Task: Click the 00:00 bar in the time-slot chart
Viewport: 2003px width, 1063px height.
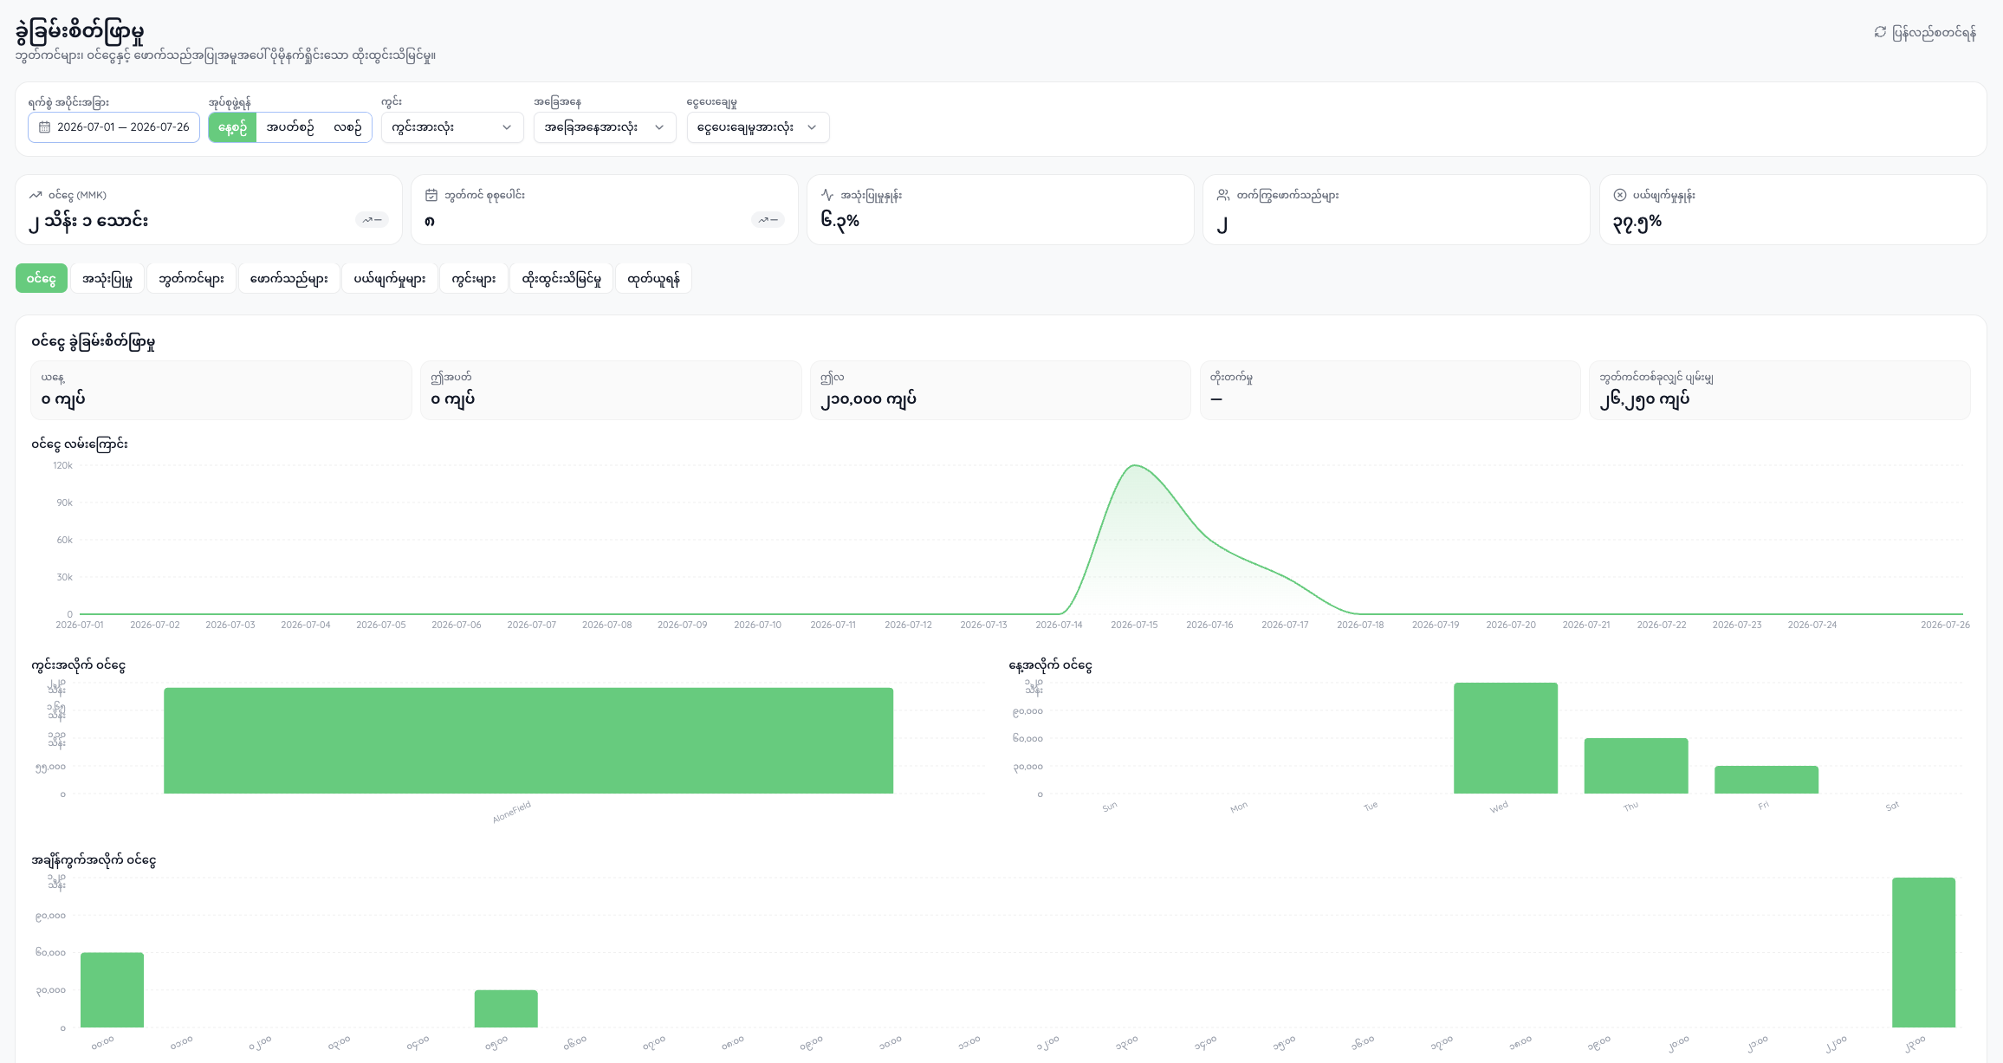Action: [x=112, y=990]
